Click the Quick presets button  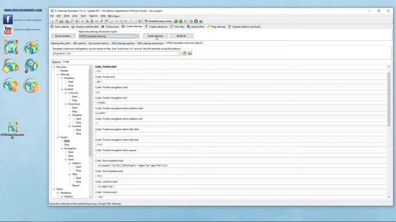63,36
